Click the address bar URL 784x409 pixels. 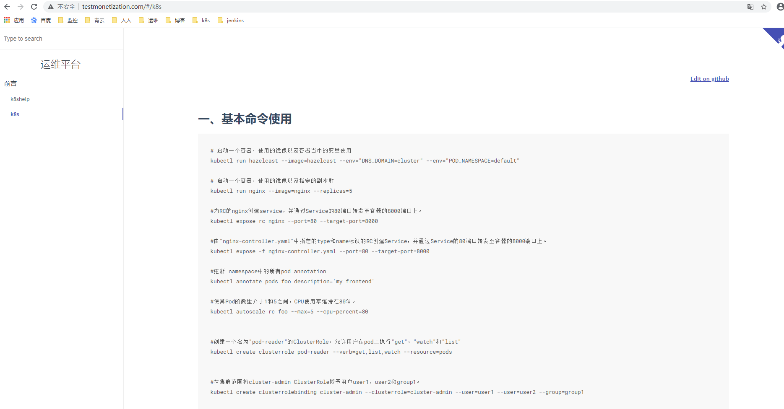pos(122,7)
